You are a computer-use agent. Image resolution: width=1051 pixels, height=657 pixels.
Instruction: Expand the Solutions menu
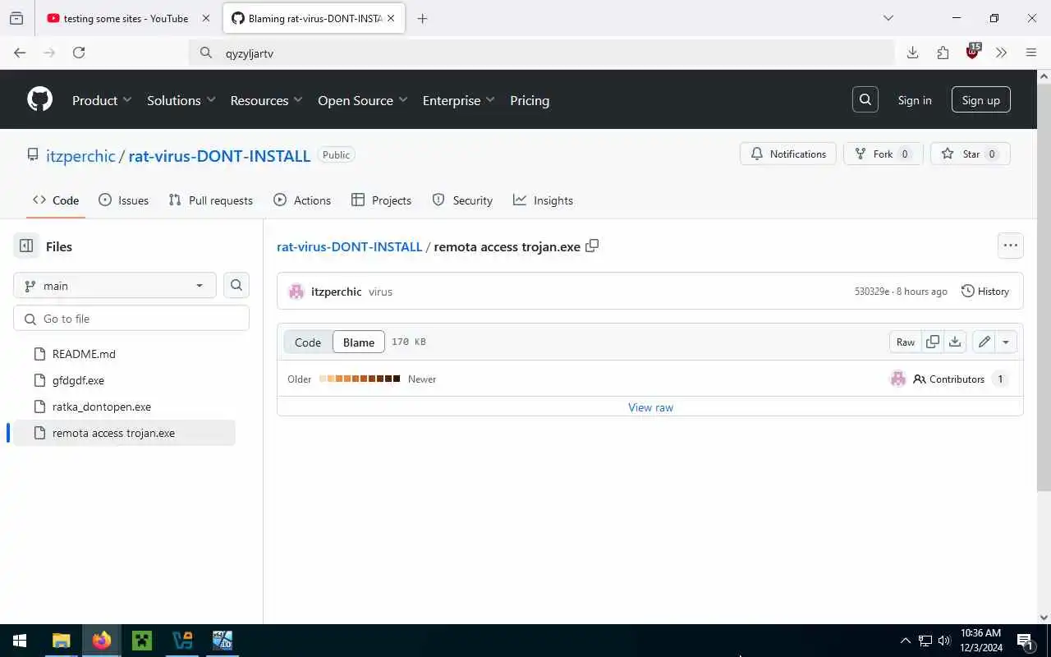click(x=181, y=100)
